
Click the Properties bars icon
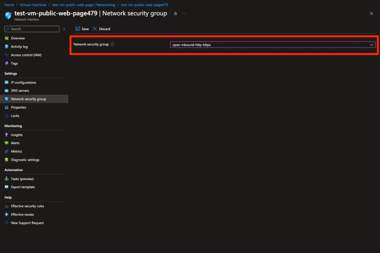coord(7,107)
